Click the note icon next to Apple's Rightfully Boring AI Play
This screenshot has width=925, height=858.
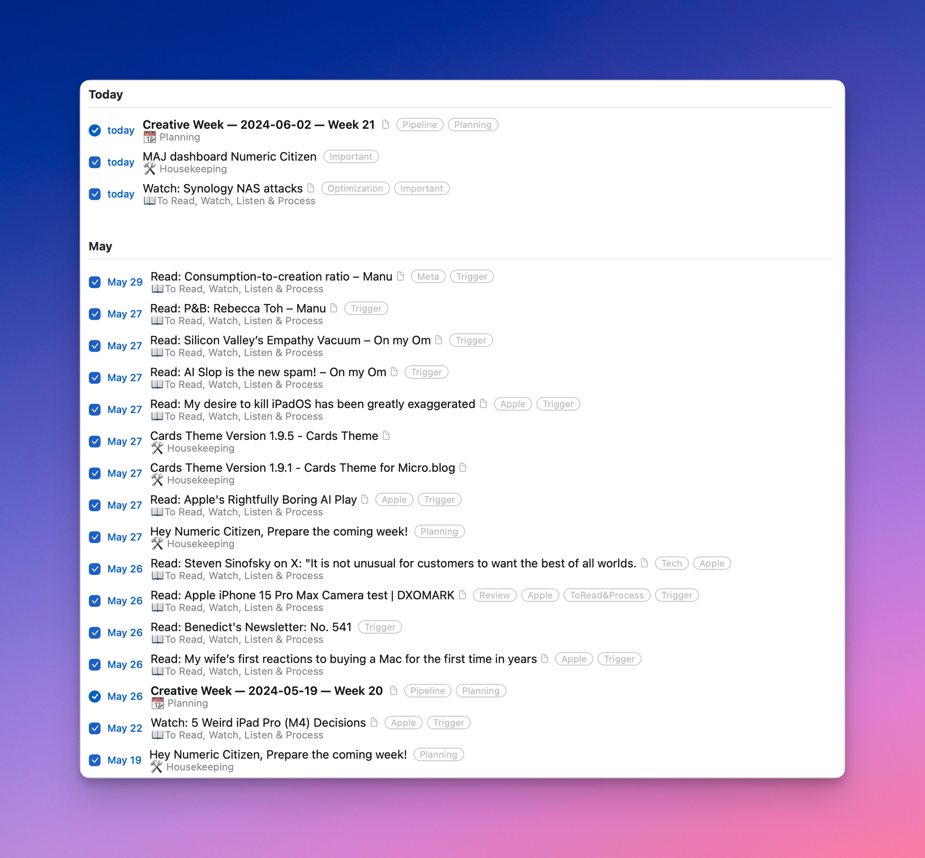click(364, 499)
